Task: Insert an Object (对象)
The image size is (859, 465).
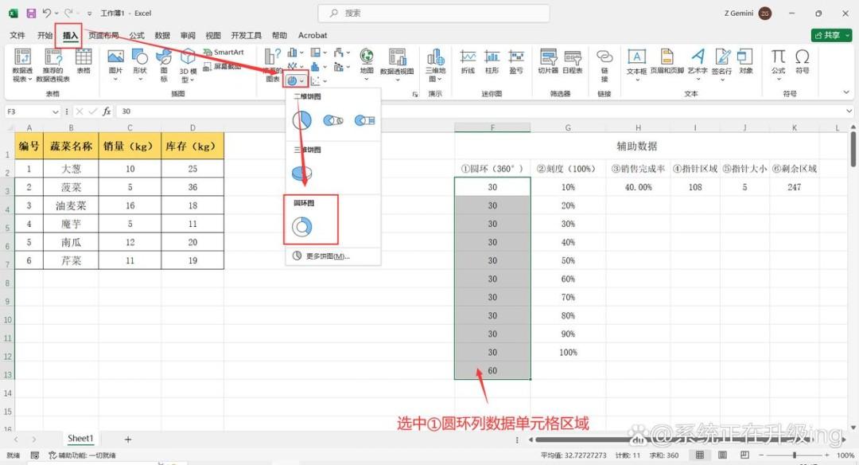Action: [x=745, y=61]
